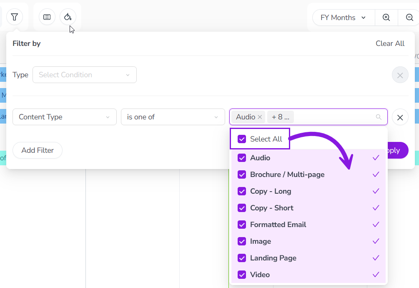
Task: Click the 'Landing Page' option text
Action: (x=273, y=258)
